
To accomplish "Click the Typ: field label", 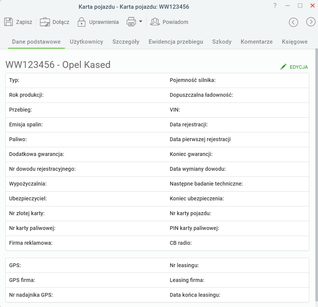I will 14,80.
